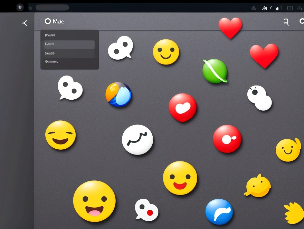Choose the green ringed planet sticker
This screenshot has height=229, width=304.
215,71
